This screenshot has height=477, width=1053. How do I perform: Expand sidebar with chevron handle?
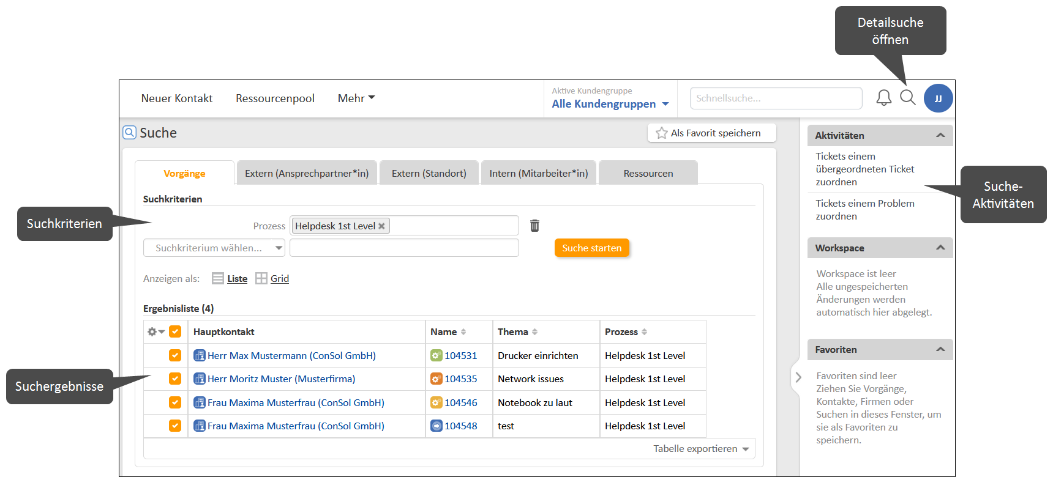(798, 377)
